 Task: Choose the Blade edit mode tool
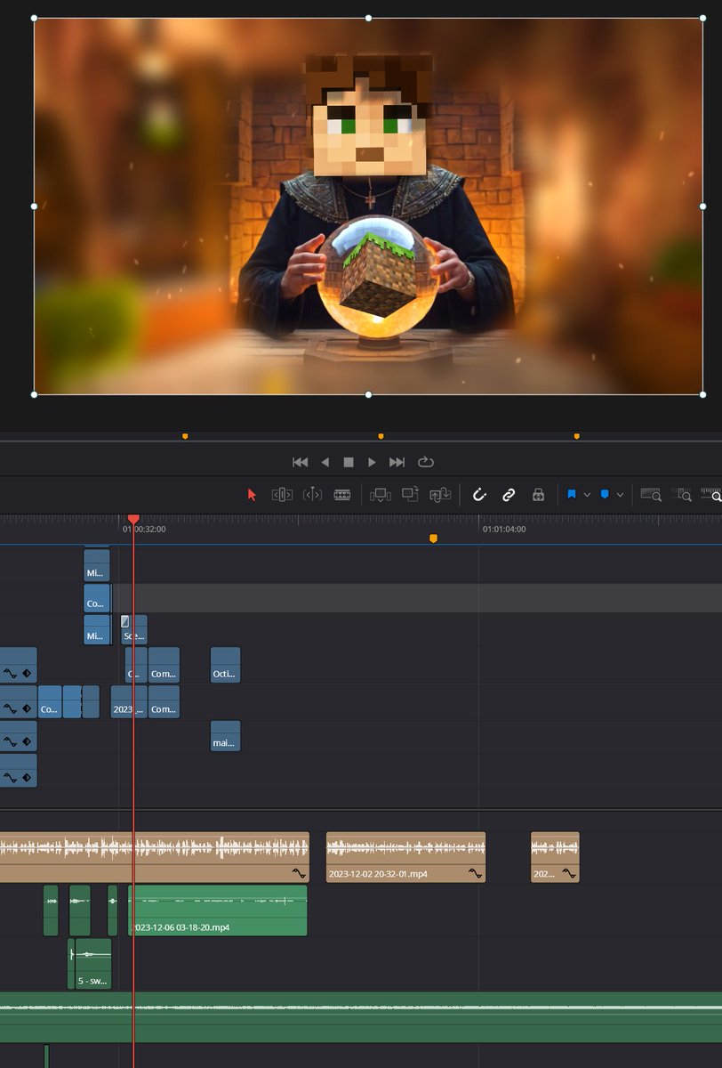pos(342,495)
